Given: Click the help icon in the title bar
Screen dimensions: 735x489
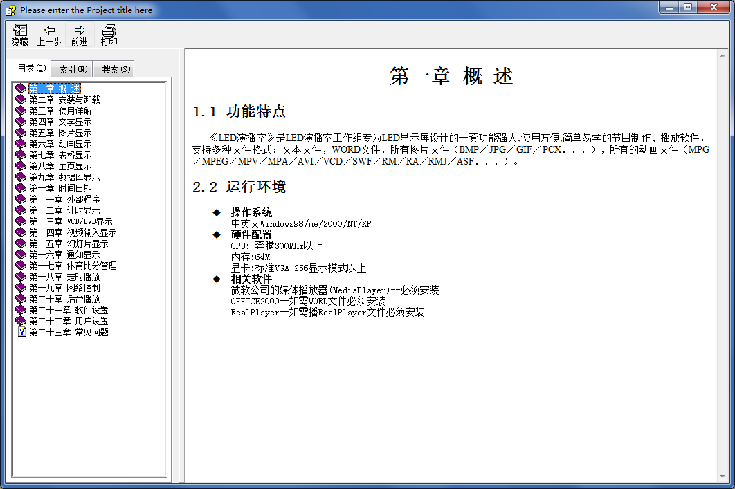Looking at the screenshot, I should [10, 10].
